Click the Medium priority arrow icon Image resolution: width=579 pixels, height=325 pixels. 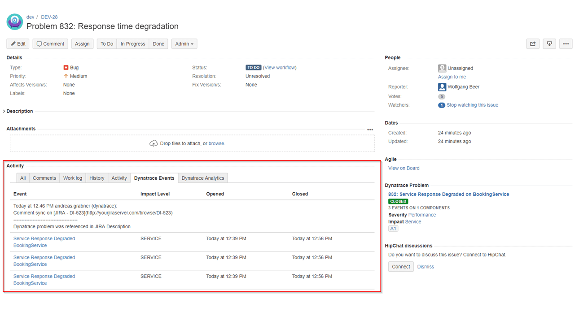[66, 76]
